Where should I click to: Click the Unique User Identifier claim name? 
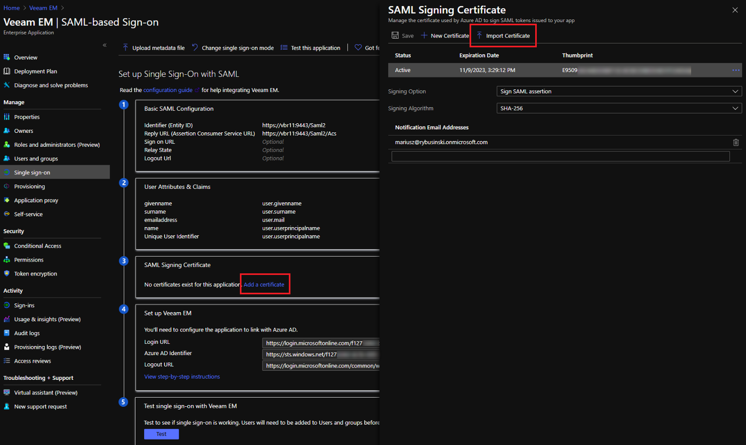pyautogui.click(x=172, y=236)
